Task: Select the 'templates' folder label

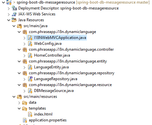Action: (37, 108)
